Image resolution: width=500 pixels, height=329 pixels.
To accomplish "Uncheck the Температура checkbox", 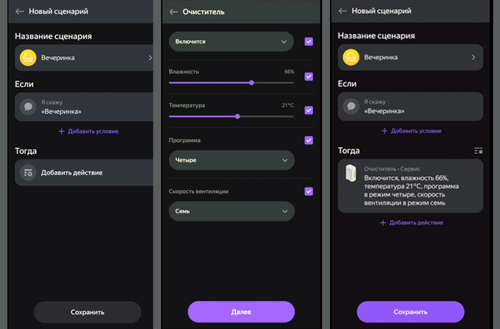I will click(309, 110).
